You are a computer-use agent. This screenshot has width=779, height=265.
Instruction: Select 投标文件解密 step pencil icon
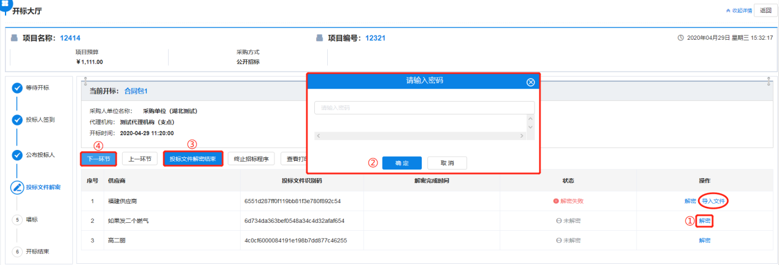17,187
